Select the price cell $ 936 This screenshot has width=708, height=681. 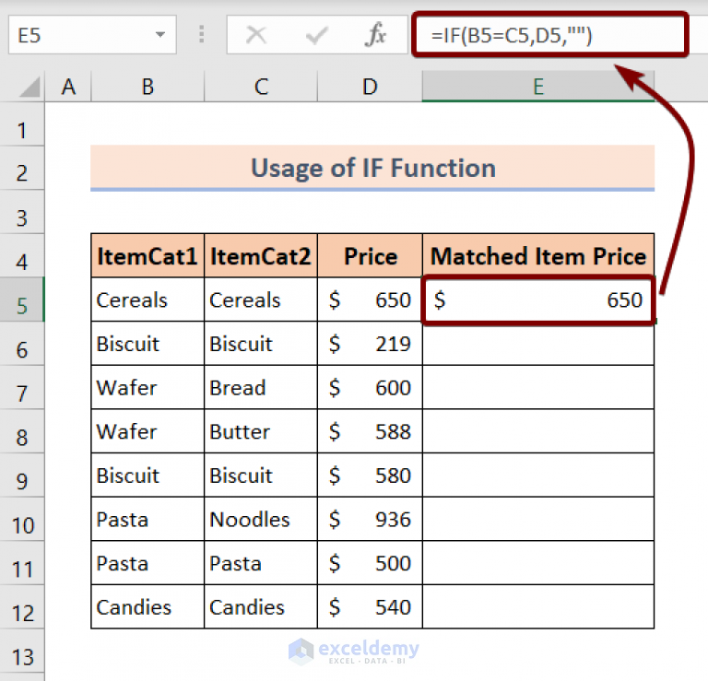point(371,520)
